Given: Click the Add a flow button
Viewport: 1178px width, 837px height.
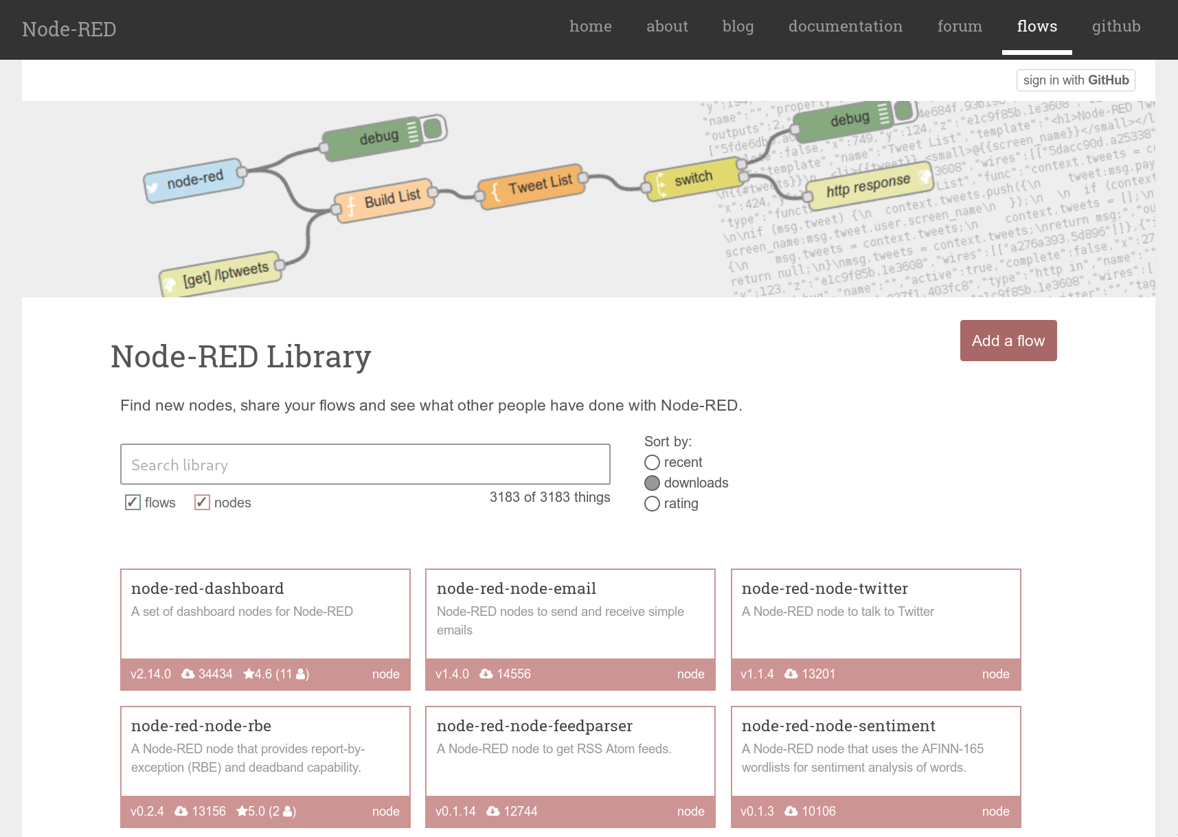Looking at the screenshot, I should click(1008, 341).
